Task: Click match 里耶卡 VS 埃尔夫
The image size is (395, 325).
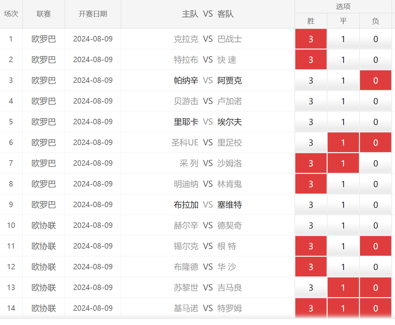Action: coord(208,122)
